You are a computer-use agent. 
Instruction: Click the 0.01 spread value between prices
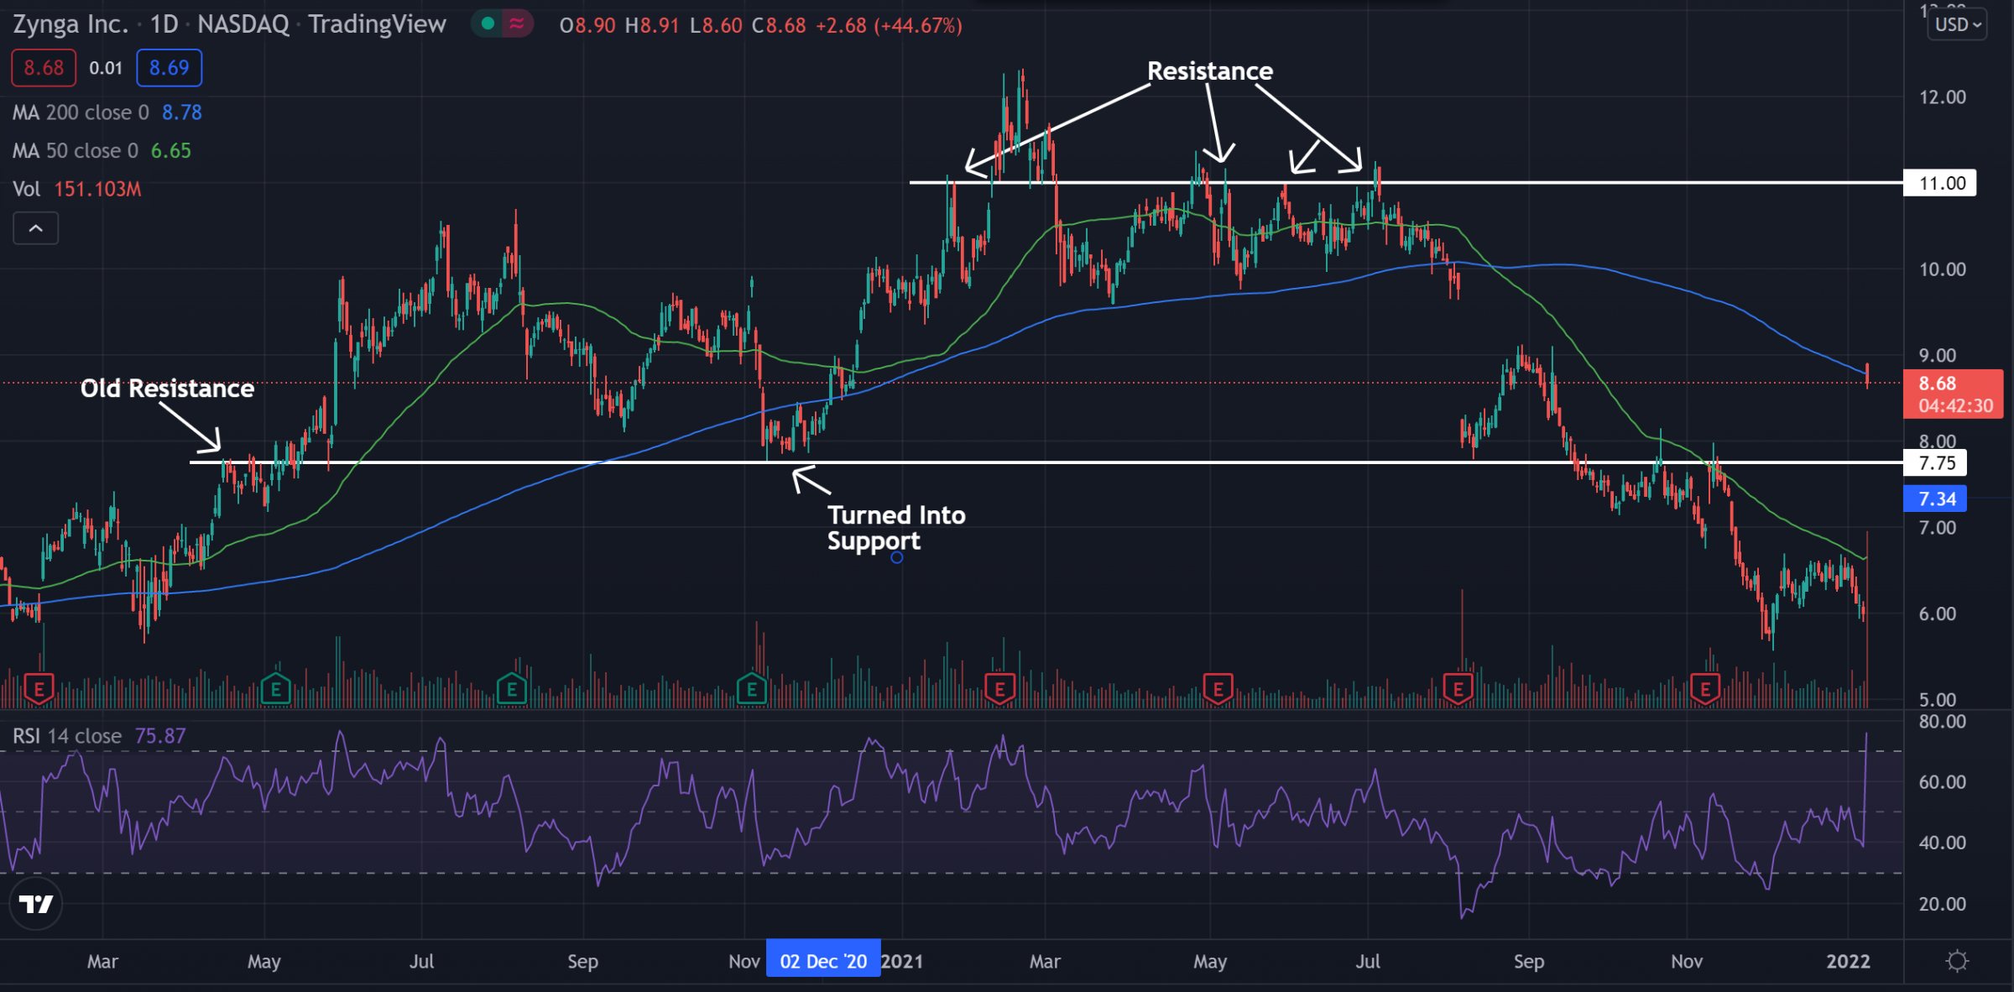point(106,68)
